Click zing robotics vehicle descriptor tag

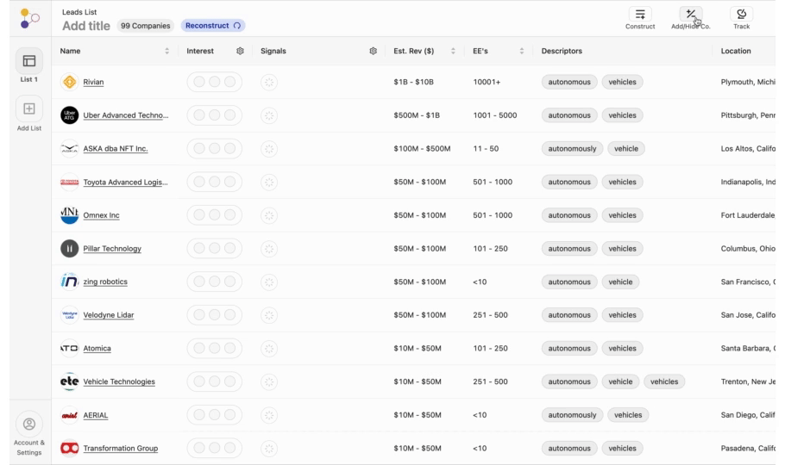click(620, 282)
